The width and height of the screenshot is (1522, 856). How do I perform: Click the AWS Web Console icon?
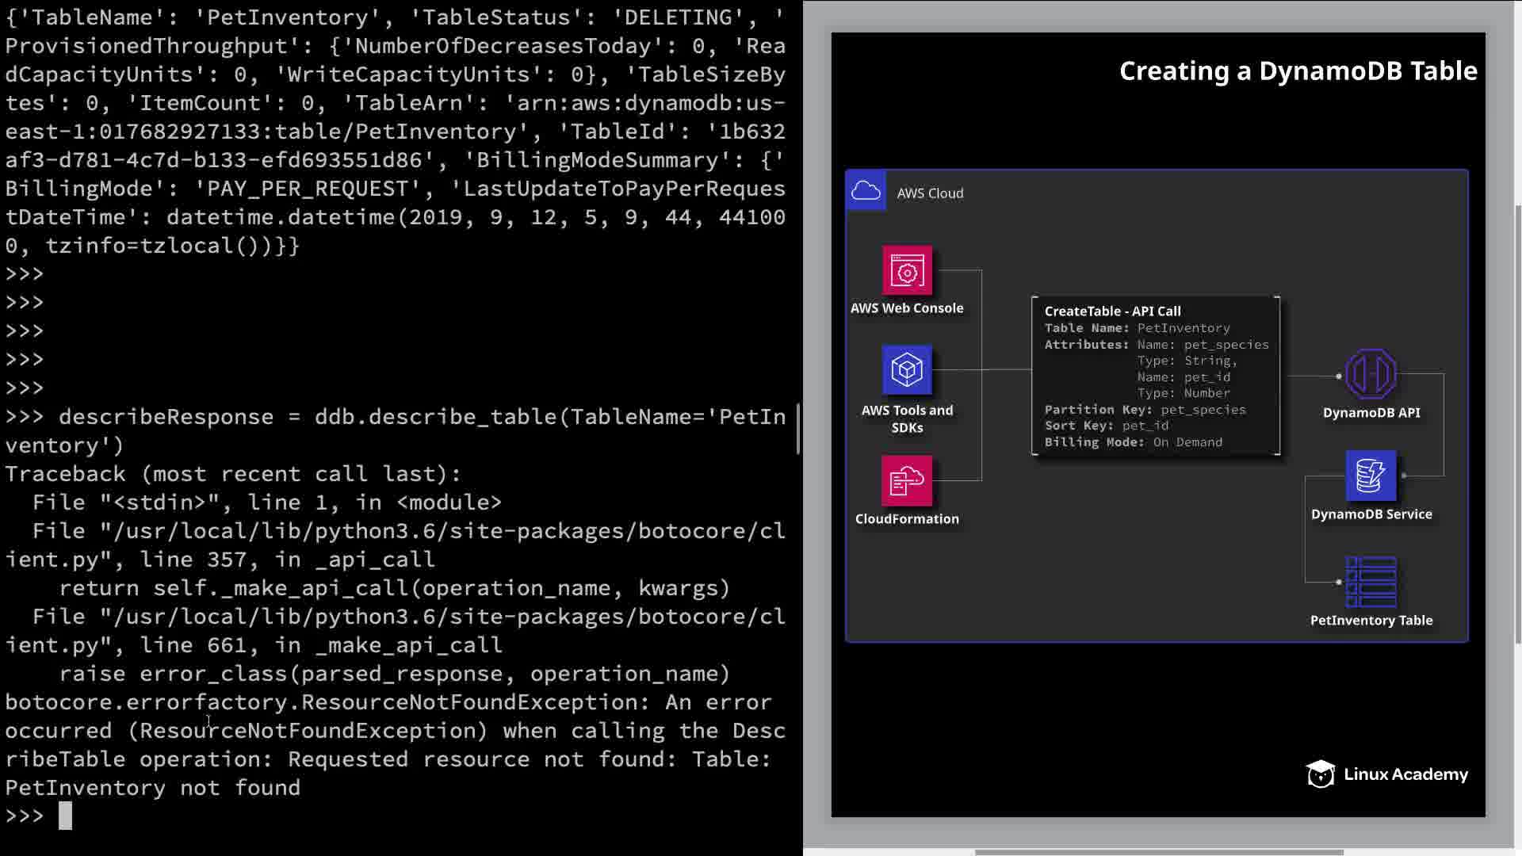pyautogui.click(x=907, y=271)
